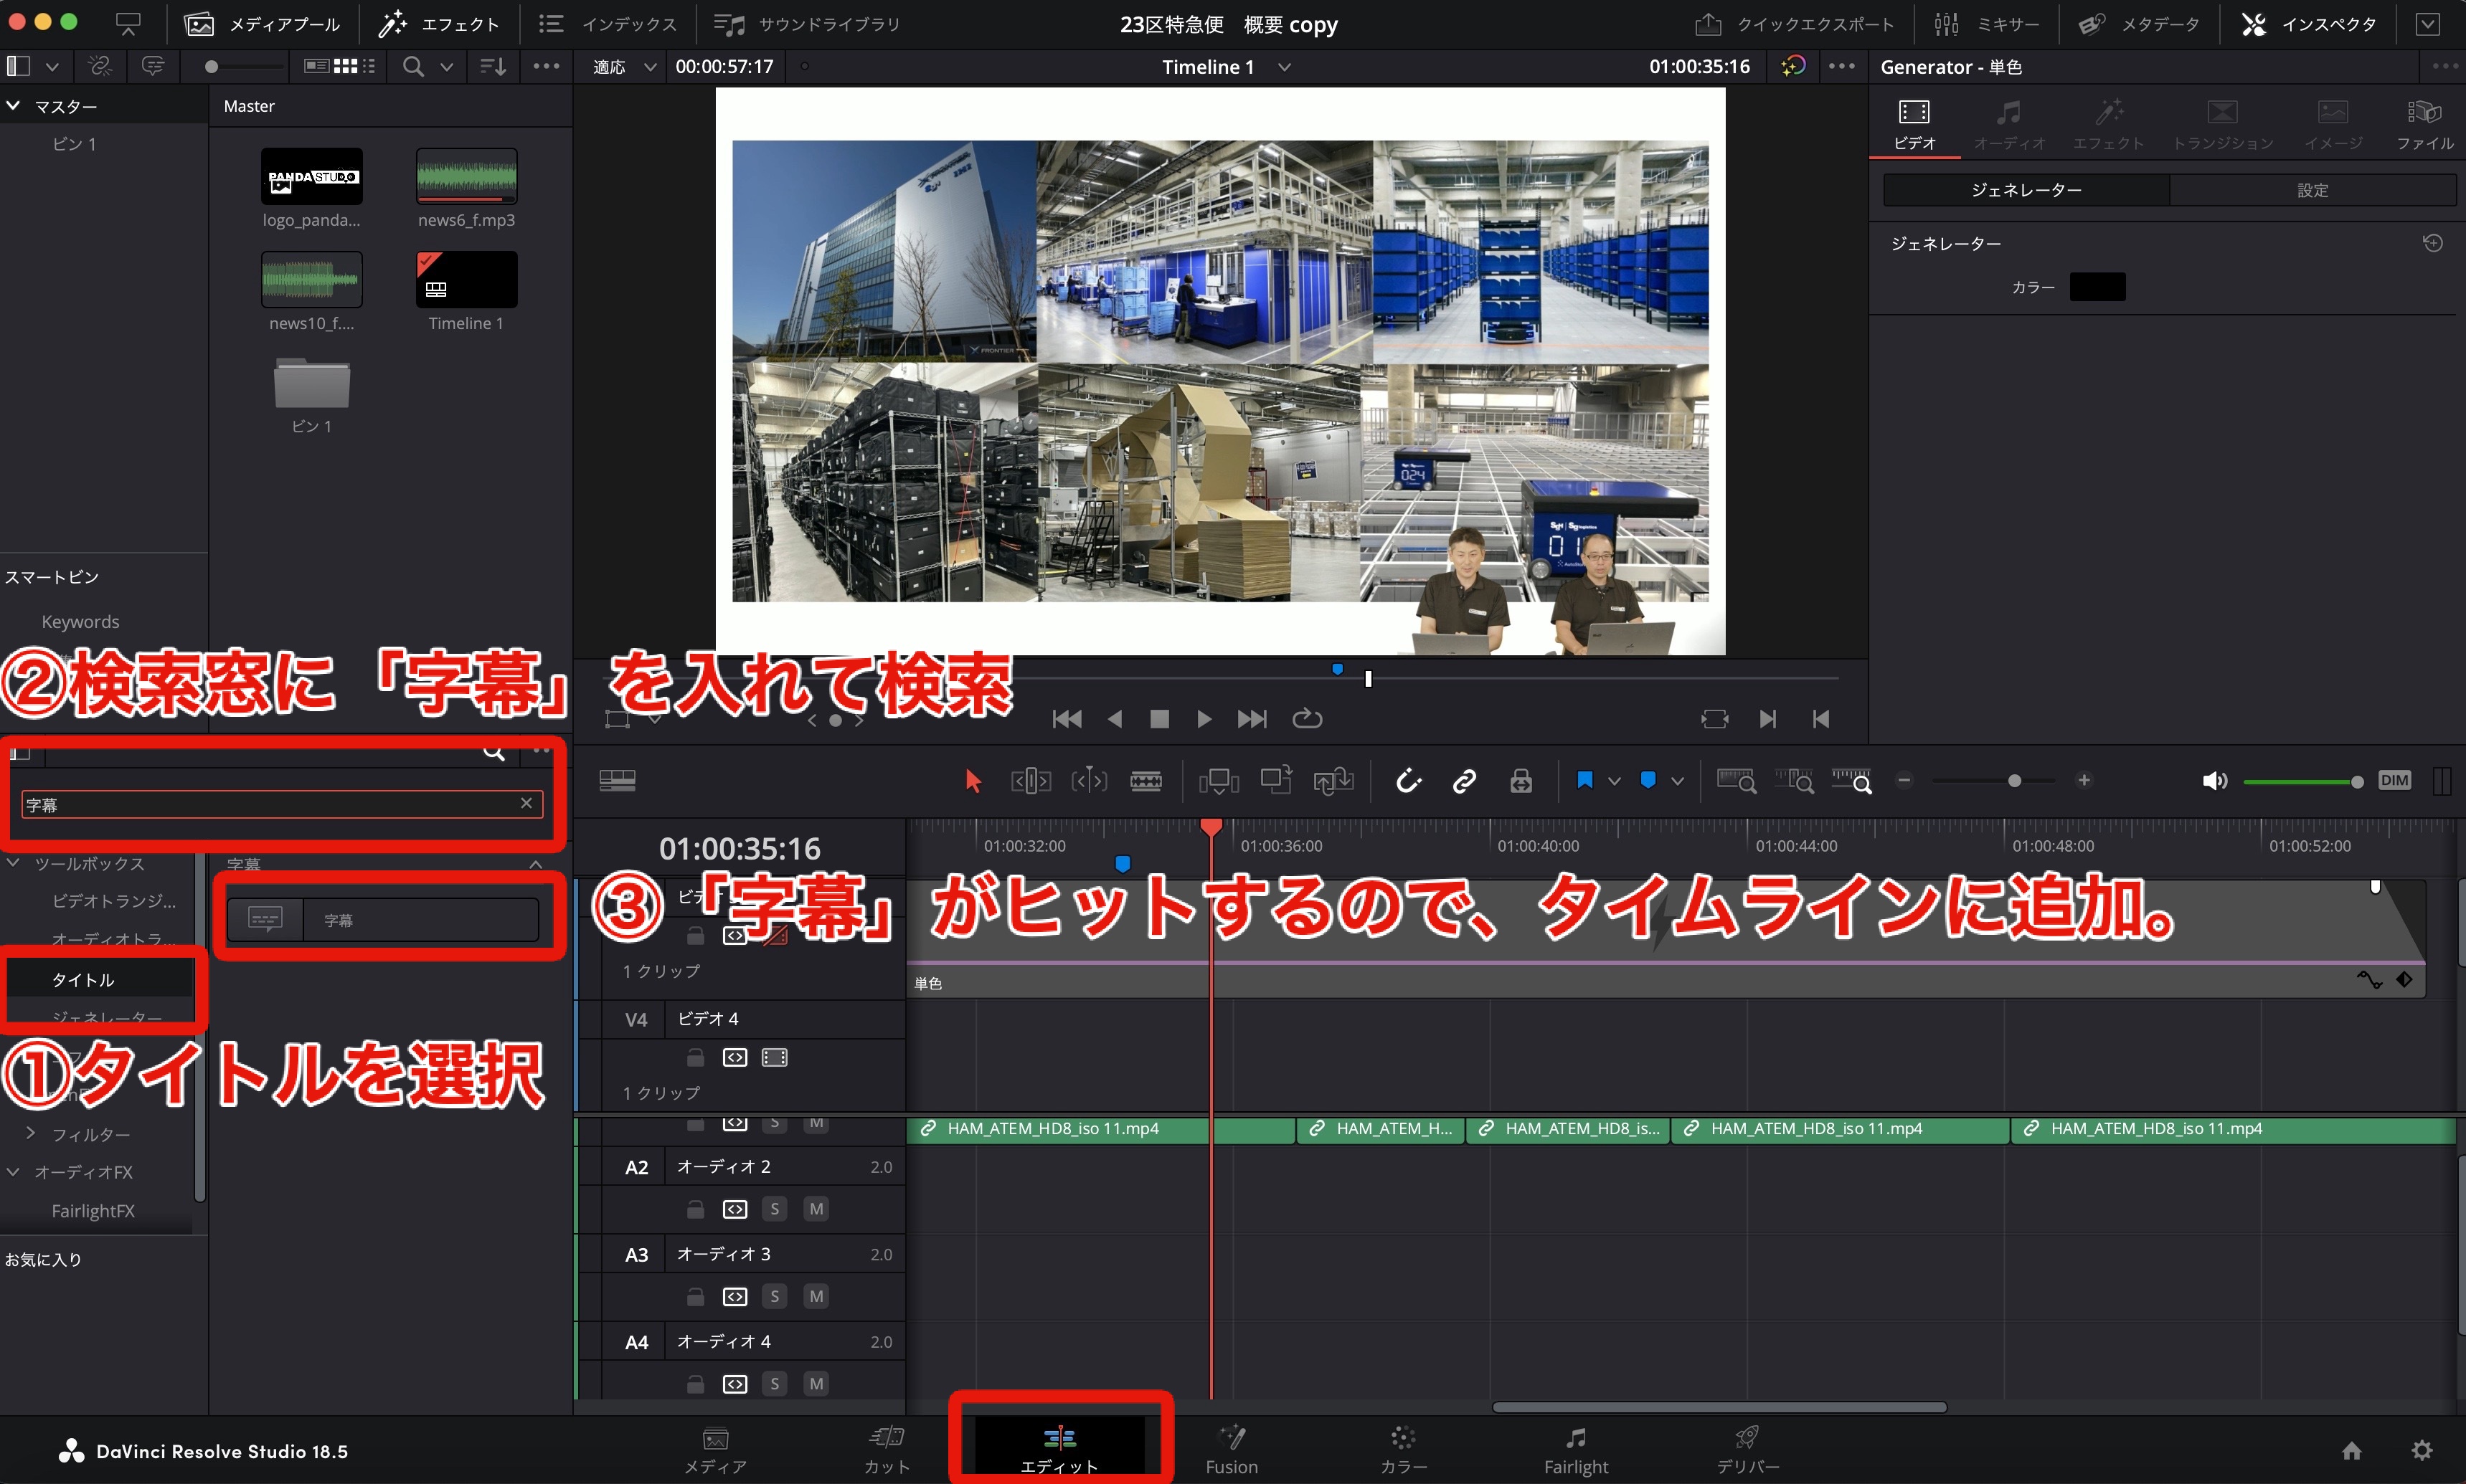
Task: Jump to the last frame
Action: point(1252,719)
